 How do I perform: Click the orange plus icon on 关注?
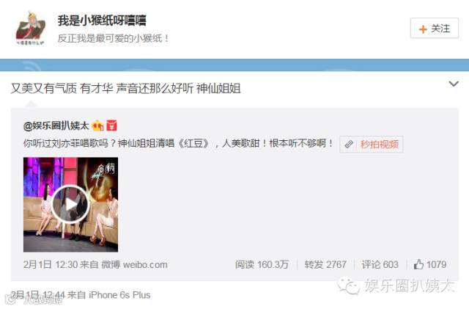423,29
